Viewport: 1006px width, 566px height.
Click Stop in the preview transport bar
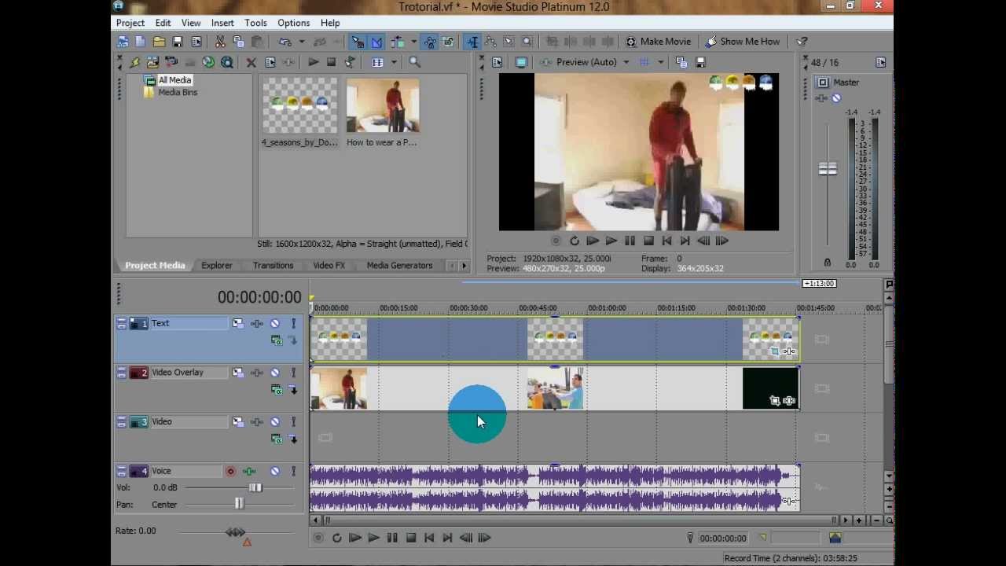pos(648,241)
